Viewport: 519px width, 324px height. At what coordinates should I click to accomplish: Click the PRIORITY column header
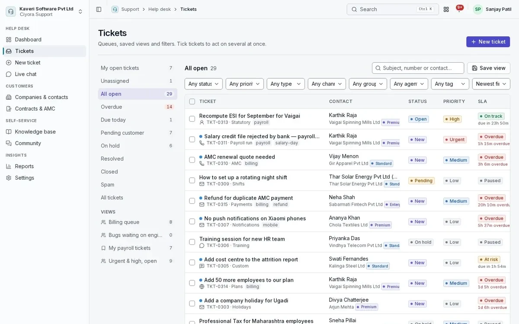(x=454, y=102)
